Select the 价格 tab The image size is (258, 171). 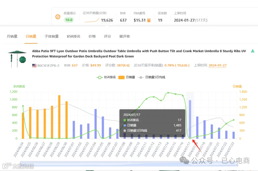coord(92,36)
